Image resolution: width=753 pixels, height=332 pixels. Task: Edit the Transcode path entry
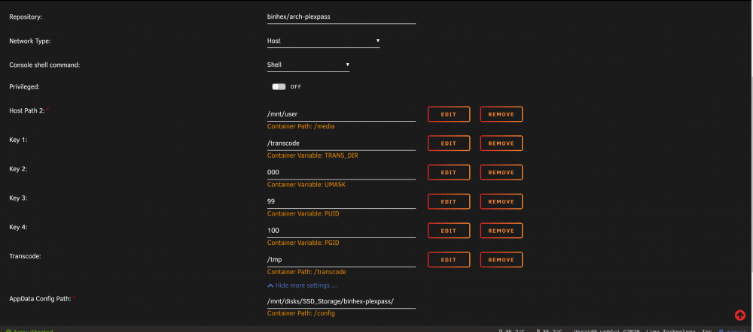click(x=449, y=260)
